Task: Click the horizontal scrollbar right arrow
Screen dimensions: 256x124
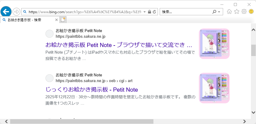Action: point(244,121)
